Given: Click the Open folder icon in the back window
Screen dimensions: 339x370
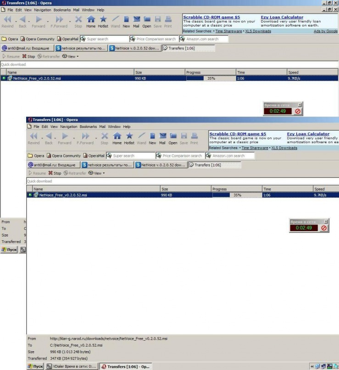Looking at the screenshot, I should point(147,19).
